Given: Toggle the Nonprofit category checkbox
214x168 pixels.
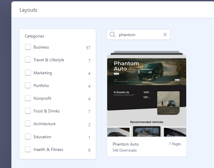Looking at the screenshot, I should tap(28, 98).
